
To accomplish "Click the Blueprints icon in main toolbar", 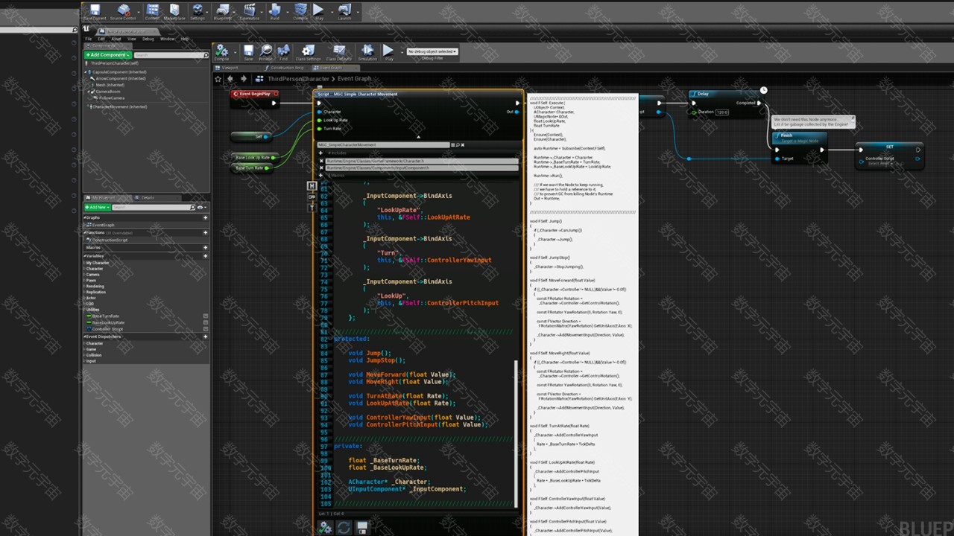I will (x=223, y=11).
